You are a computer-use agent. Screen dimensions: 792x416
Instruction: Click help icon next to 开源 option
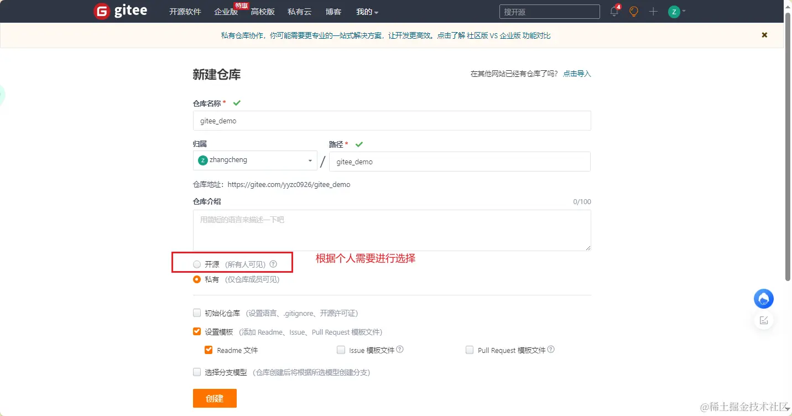[273, 264]
